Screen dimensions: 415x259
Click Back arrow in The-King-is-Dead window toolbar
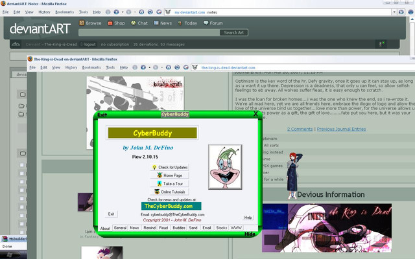click(x=143, y=67)
